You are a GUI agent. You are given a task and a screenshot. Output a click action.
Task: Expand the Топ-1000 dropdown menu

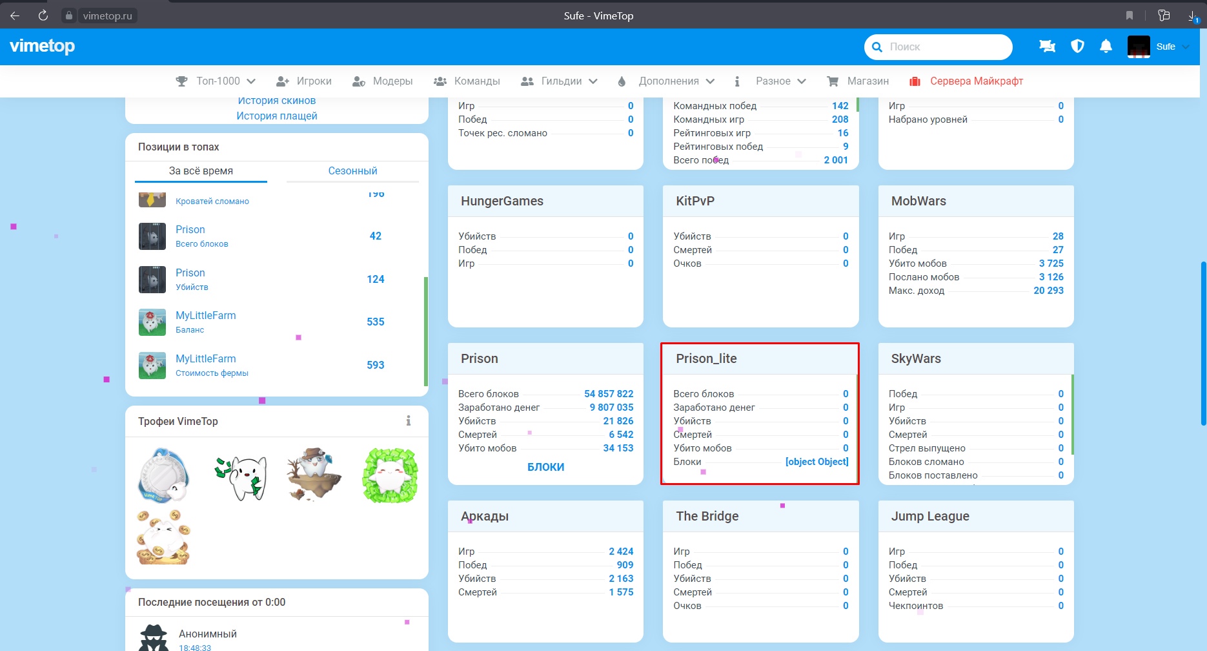(216, 81)
